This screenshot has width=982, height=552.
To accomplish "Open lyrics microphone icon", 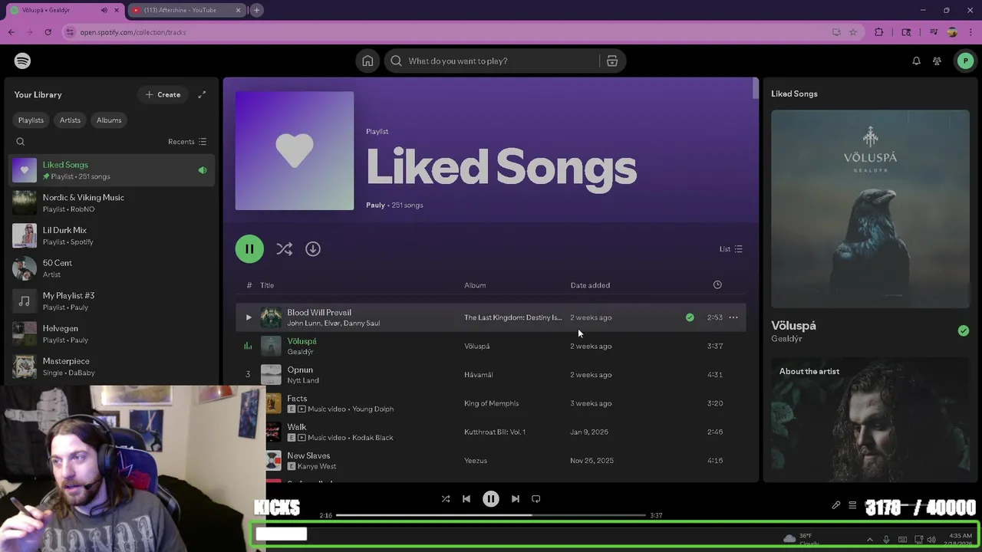I will point(836,505).
